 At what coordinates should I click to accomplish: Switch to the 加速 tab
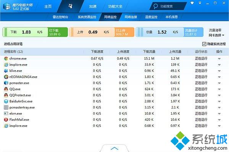(x=93, y=6)
